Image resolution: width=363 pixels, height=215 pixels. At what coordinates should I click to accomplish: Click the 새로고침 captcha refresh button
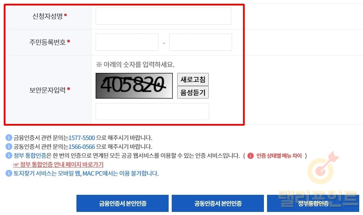(x=193, y=79)
